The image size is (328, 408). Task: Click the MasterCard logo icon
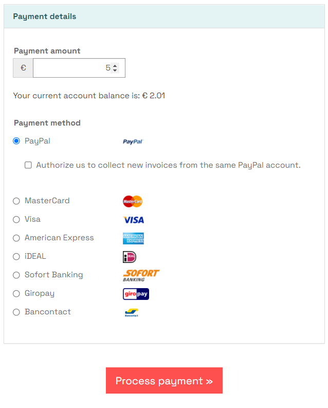133,201
